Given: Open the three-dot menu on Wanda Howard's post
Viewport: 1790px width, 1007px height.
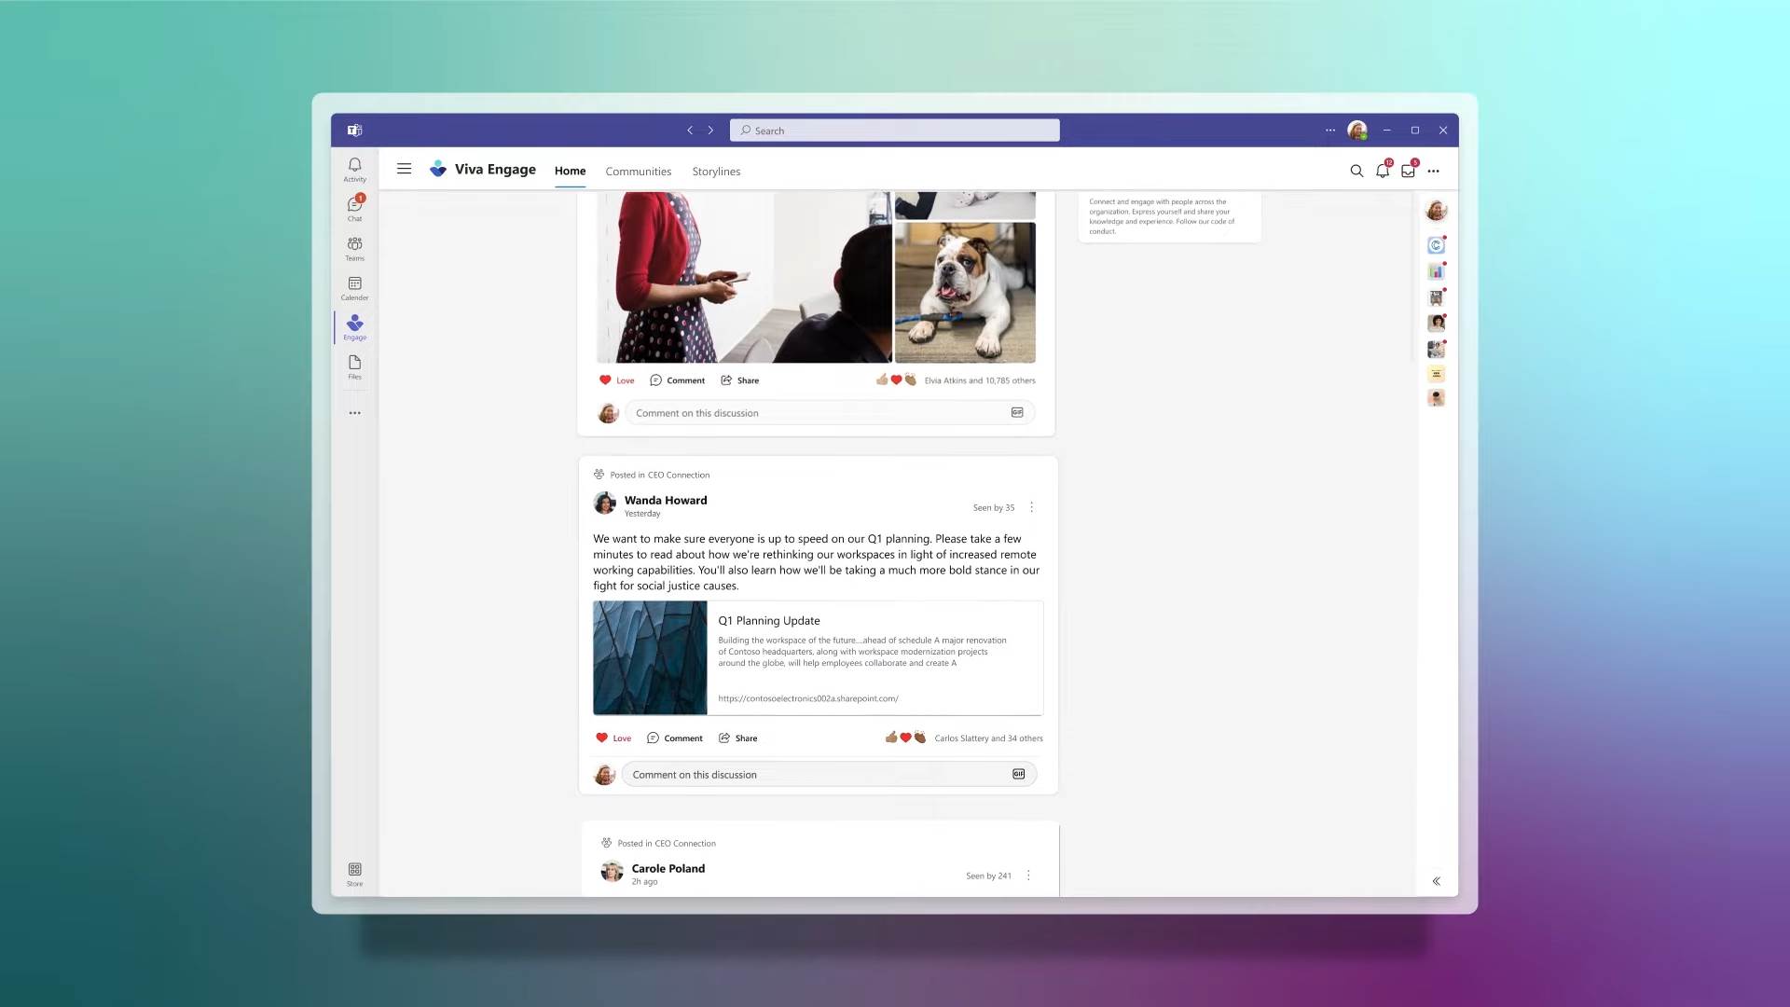Looking at the screenshot, I should pyautogui.click(x=1031, y=507).
